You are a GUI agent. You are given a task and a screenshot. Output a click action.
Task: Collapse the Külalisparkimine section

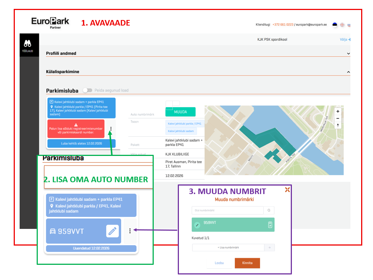tap(348, 72)
